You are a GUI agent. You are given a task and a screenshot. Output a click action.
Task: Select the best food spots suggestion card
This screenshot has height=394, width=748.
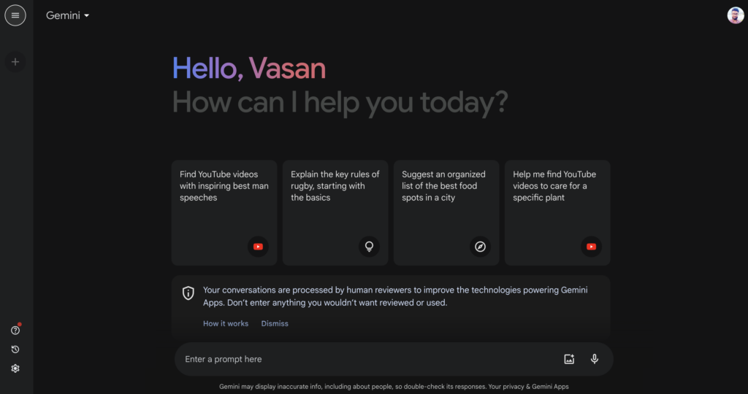[x=446, y=212]
